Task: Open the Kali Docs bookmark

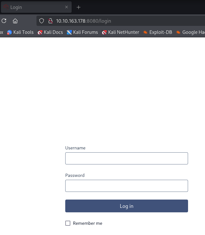Action: coord(50,32)
